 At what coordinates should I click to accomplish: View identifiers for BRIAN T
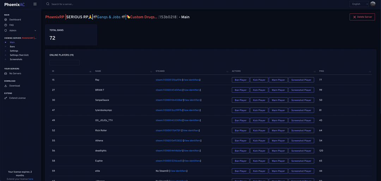point(192,90)
